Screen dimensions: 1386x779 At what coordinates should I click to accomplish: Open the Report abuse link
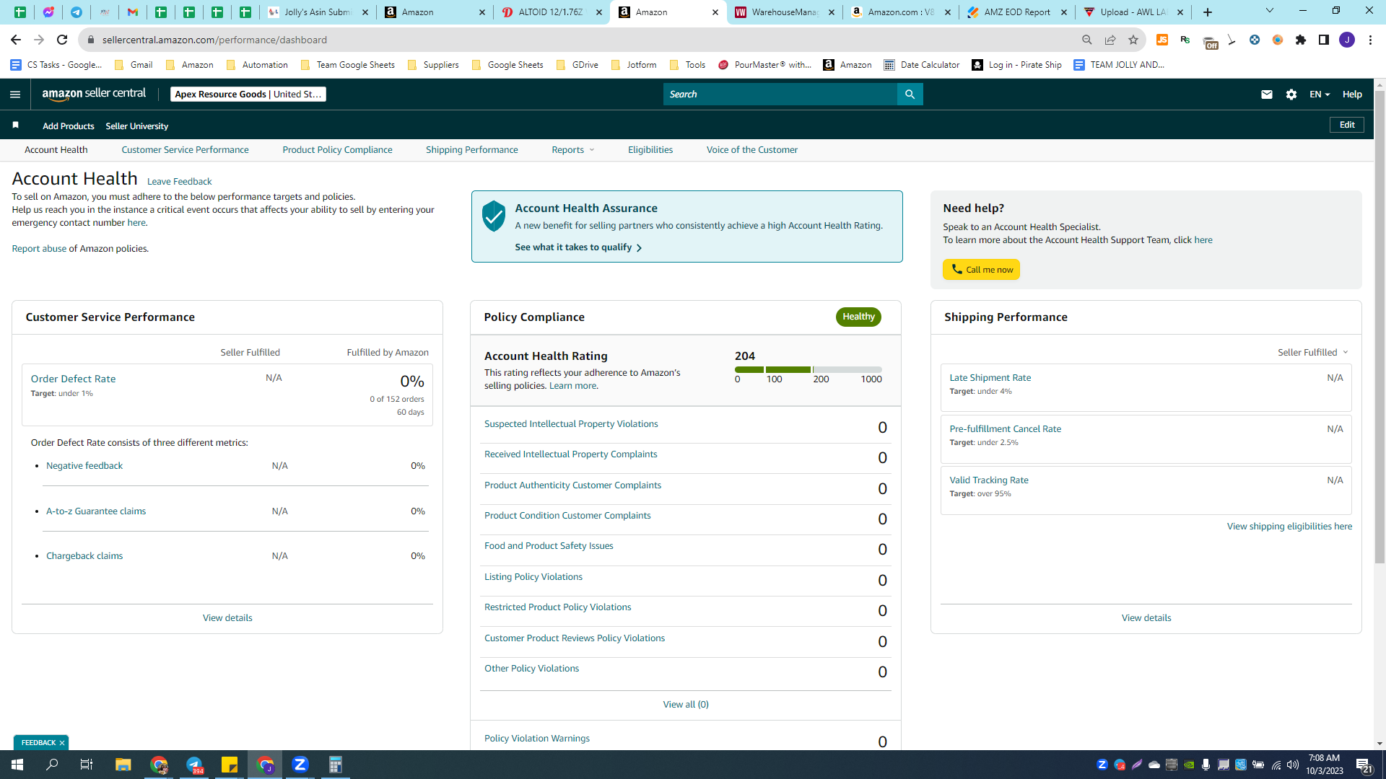pyautogui.click(x=39, y=249)
